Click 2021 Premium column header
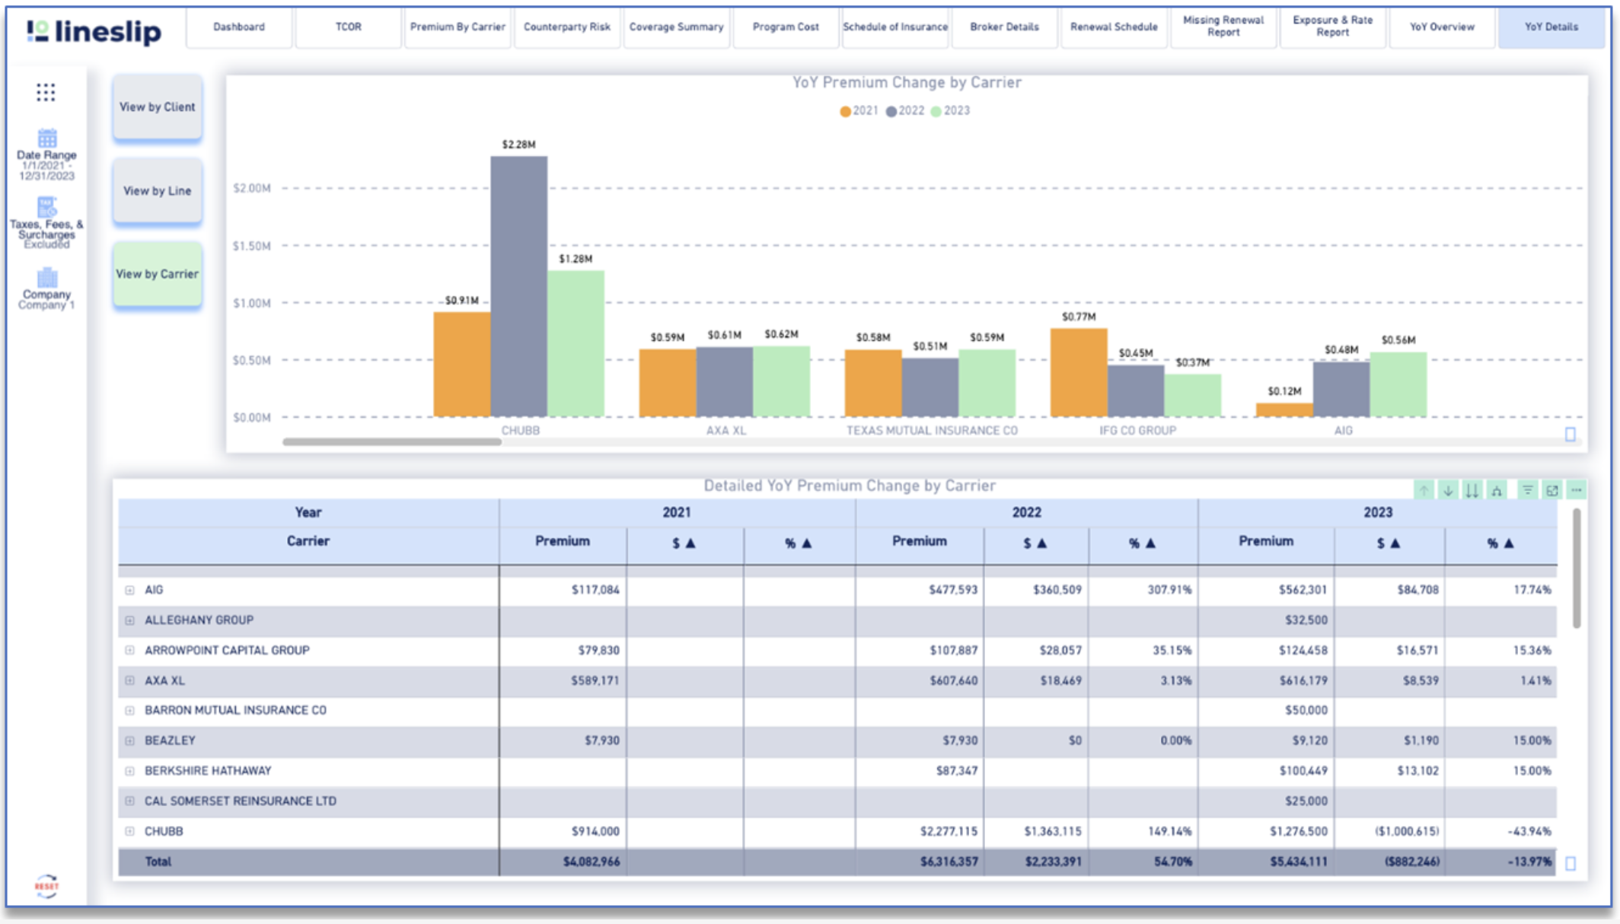1620x924 pixels. coord(563,541)
